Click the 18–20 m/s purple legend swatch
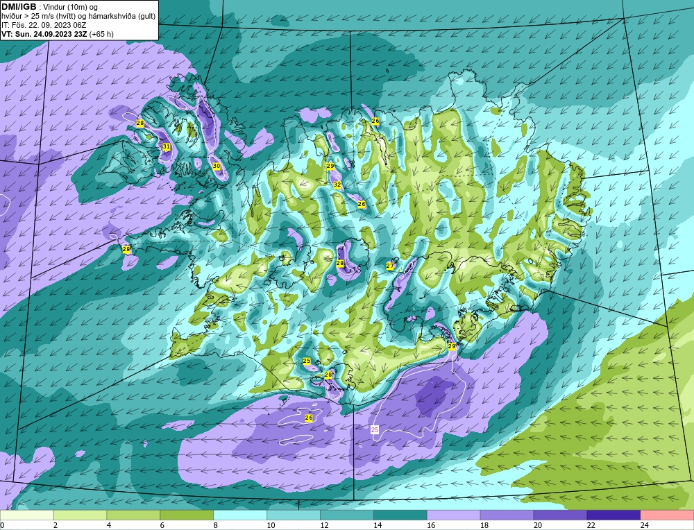694x530 pixels. (507, 515)
